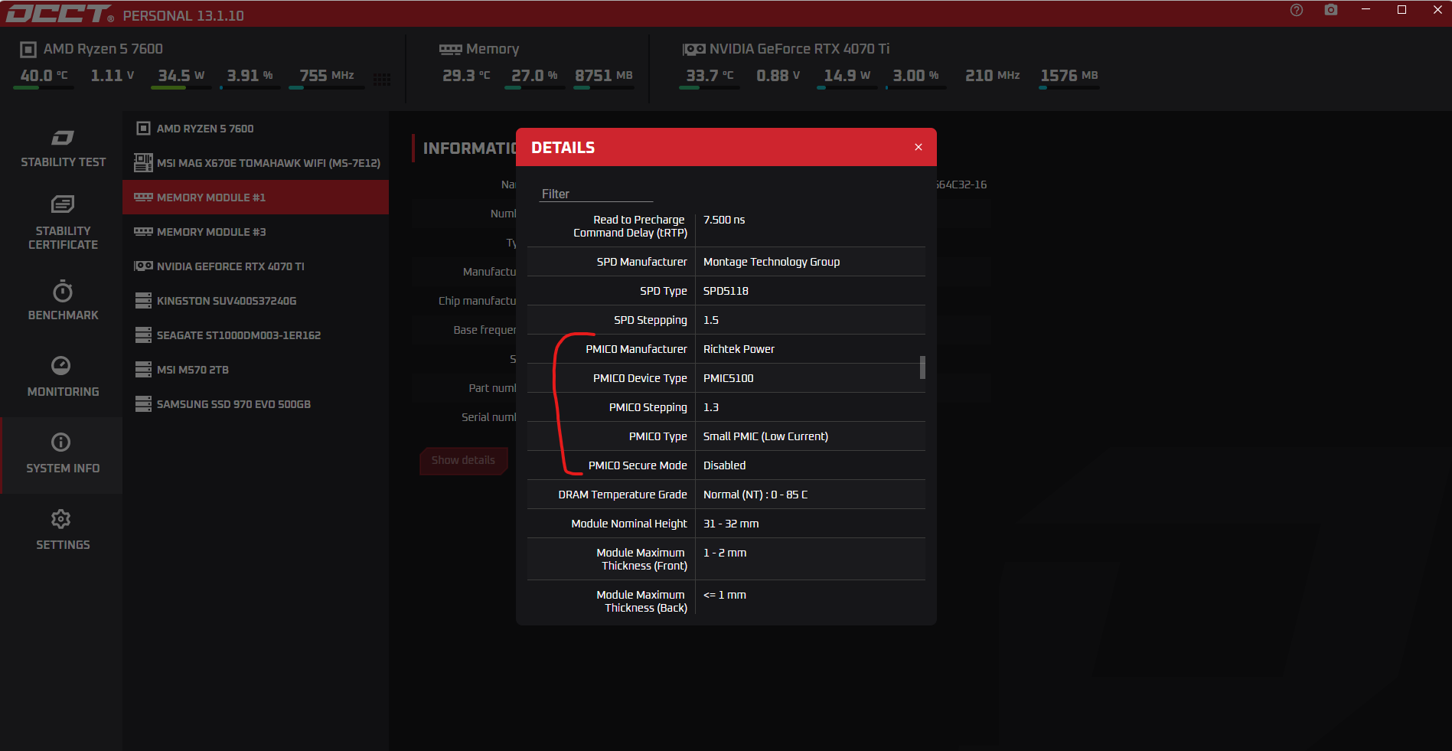The image size is (1452, 751).
Task: Open the Stability Certificate section
Action: click(x=63, y=223)
